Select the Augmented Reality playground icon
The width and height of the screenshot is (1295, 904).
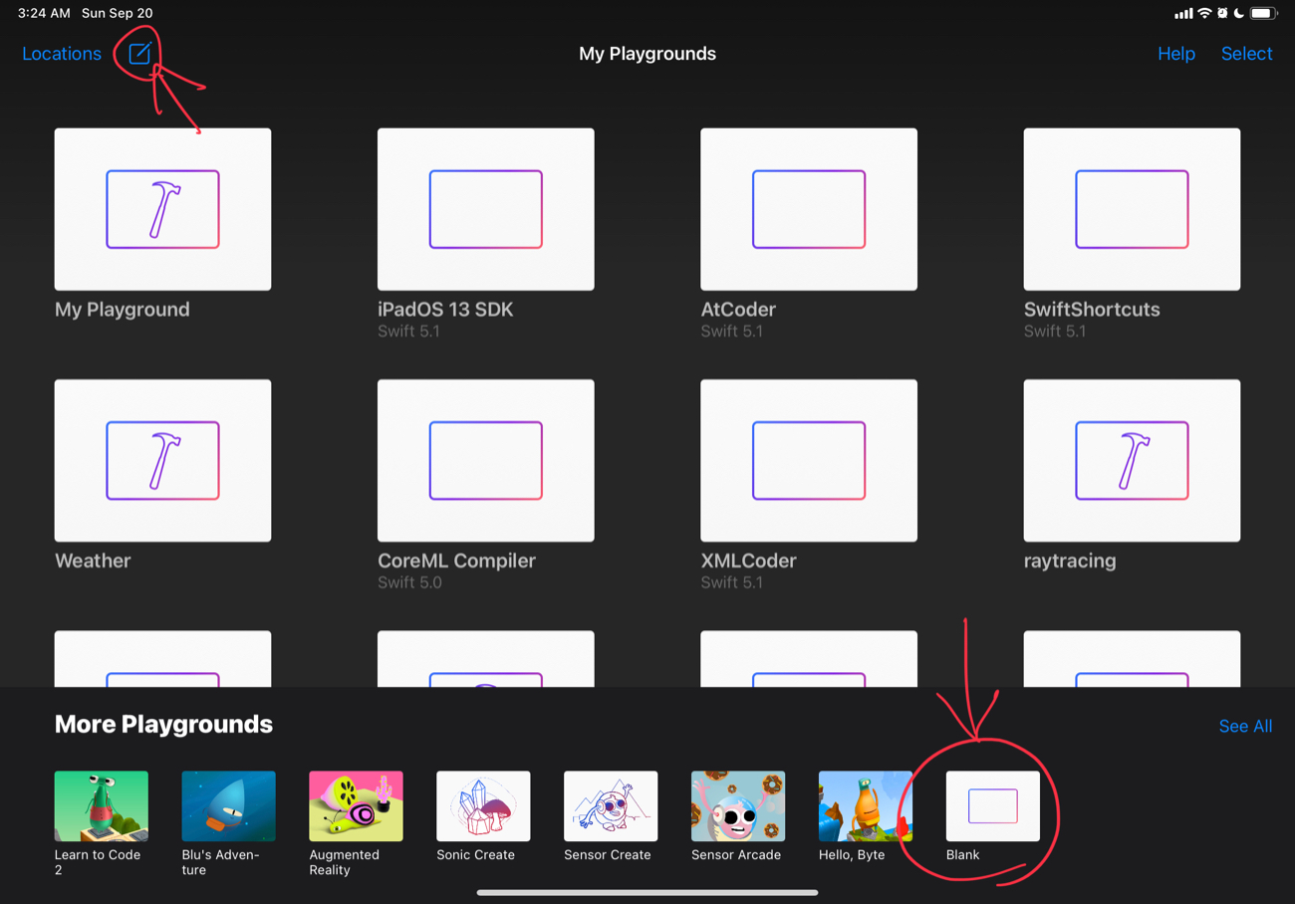tap(356, 805)
